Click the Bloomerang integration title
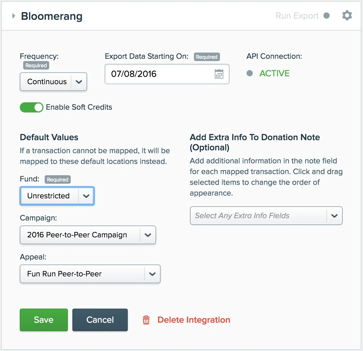The width and height of the screenshot is (363, 351). click(x=52, y=16)
